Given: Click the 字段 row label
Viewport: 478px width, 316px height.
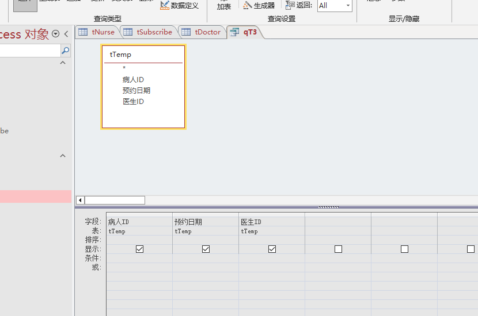Looking at the screenshot, I should (93, 221).
